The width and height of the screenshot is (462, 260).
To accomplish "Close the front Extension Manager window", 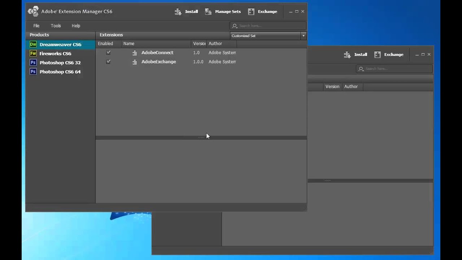I will pyautogui.click(x=303, y=12).
